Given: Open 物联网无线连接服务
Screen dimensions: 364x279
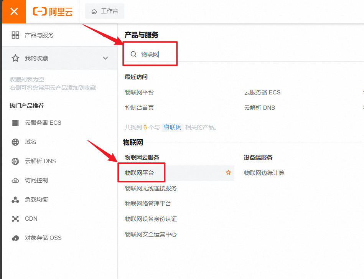Looking at the screenshot, I should coord(151,188).
